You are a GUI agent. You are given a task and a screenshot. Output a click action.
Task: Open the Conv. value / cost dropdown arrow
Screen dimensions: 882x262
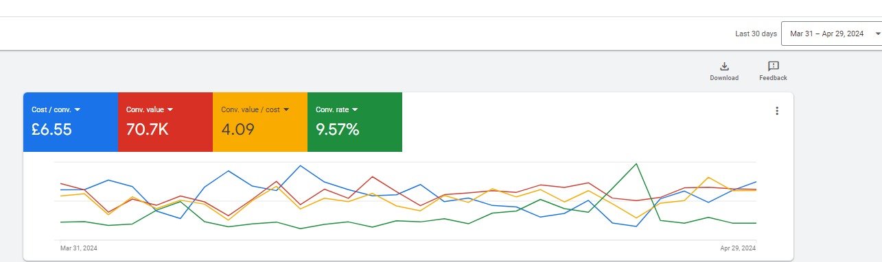(x=286, y=109)
